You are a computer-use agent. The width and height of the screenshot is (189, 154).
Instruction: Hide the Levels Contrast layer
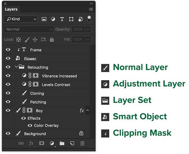[8, 84]
